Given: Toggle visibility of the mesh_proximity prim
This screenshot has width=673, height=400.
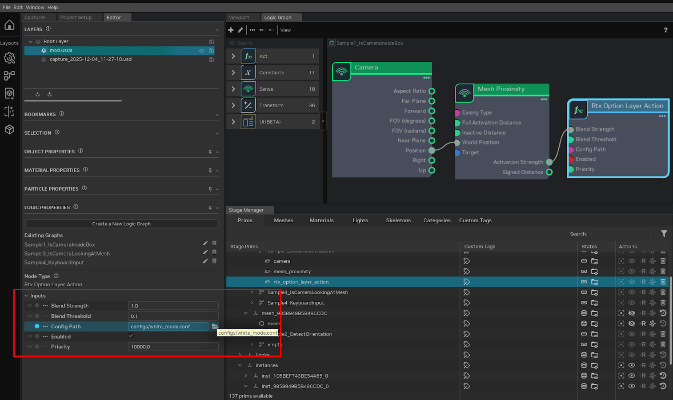Looking at the screenshot, I should point(631,272).
